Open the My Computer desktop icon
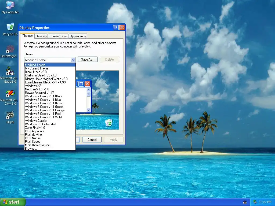Screen dimensions: 275x206 pos(10,7)
